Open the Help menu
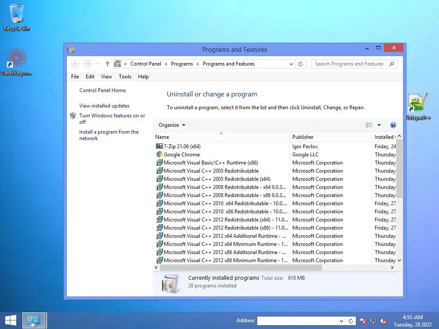The width and height of the screenshot is (439, 329). (143, 77)
